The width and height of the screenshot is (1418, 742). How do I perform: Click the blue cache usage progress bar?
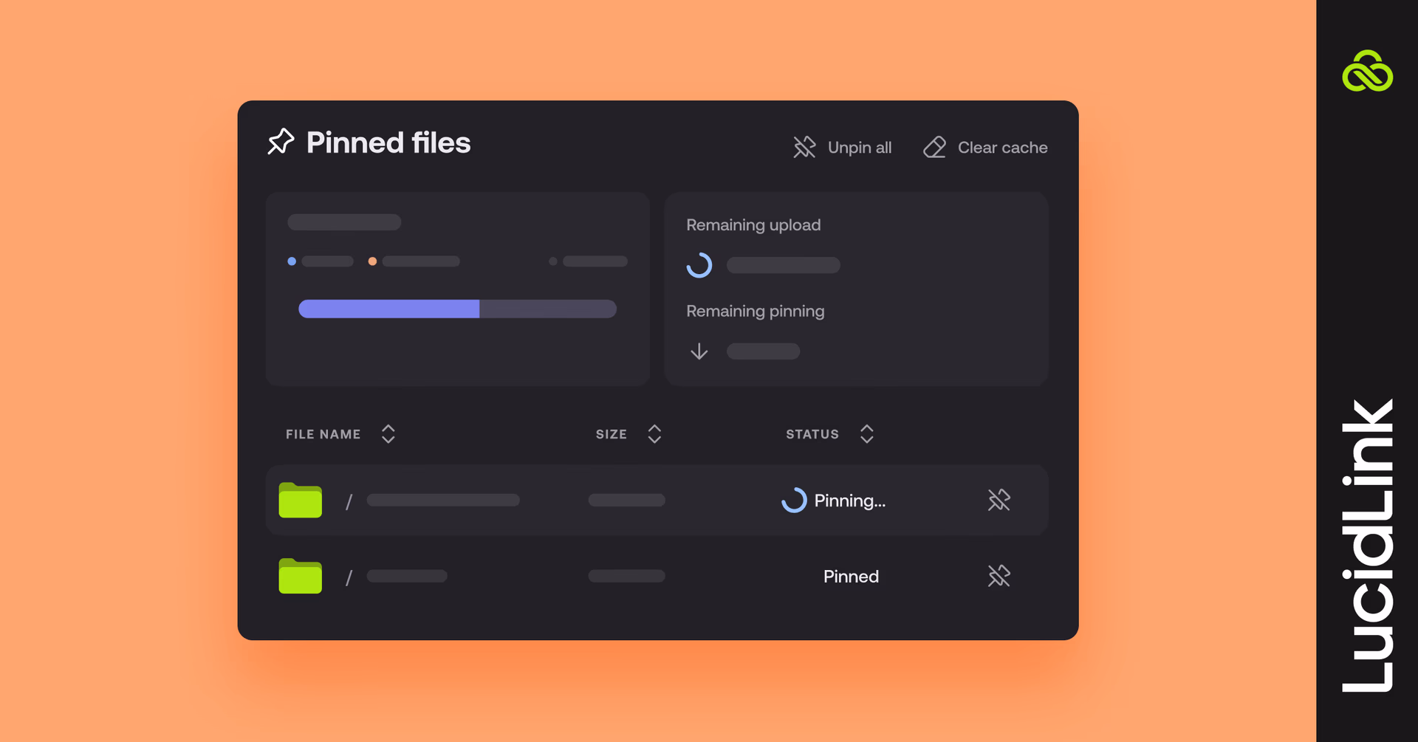point(388,309)
